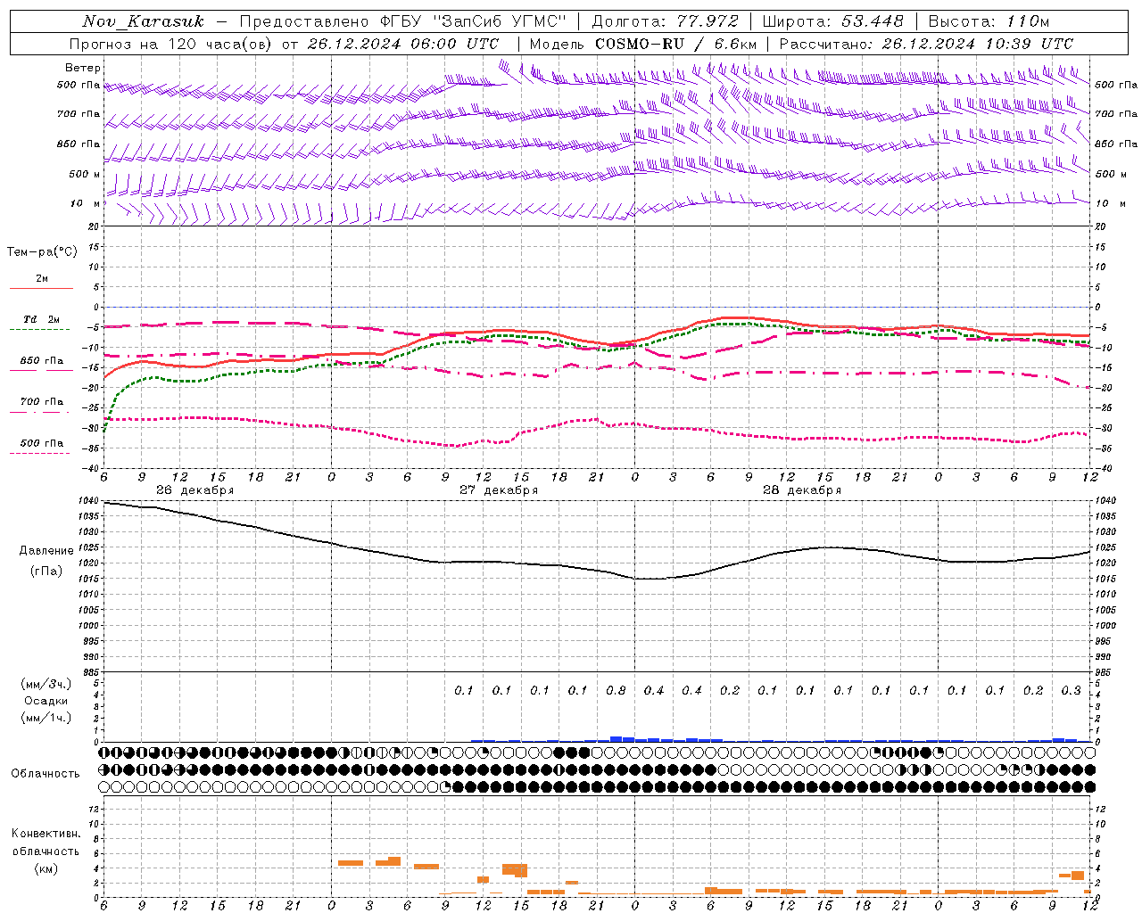Click the 'Высота: 110м' header value
The image size is (1142, 913).
point(989,21)
